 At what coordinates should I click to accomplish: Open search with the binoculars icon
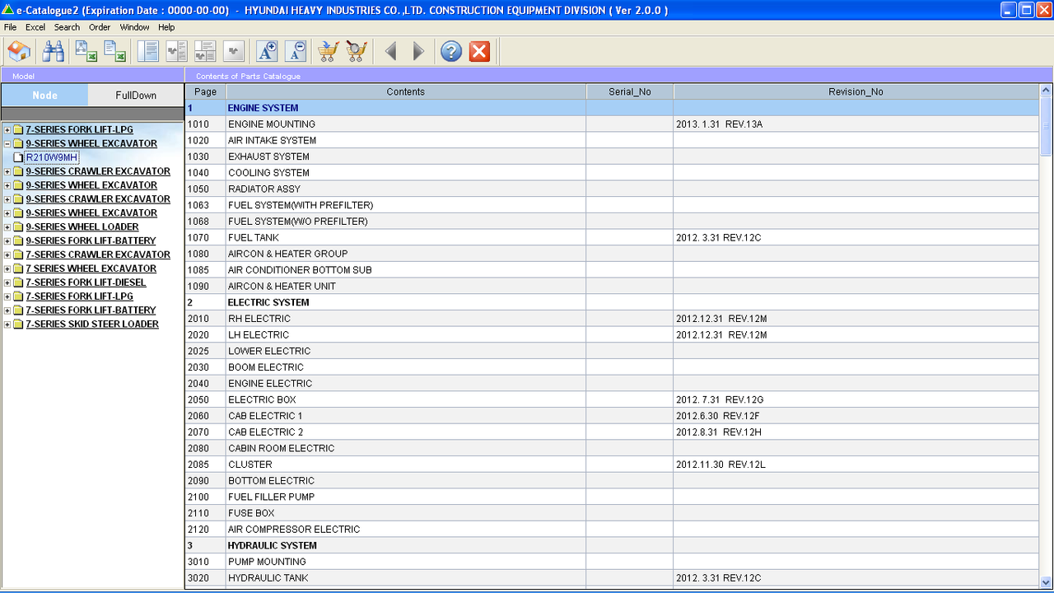point(54,52)
